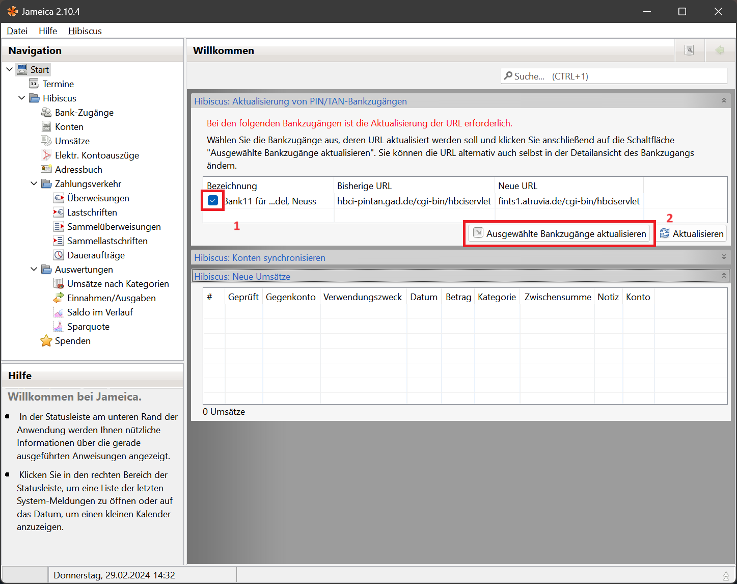Uncheck the Bank11 bank access checkbox

213,201
